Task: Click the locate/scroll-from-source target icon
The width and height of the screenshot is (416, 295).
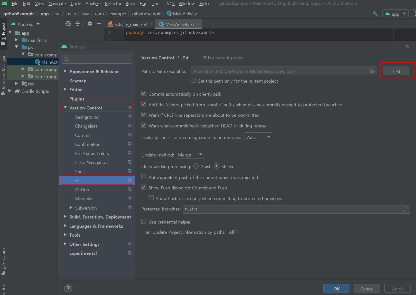Action: point(68,24)
